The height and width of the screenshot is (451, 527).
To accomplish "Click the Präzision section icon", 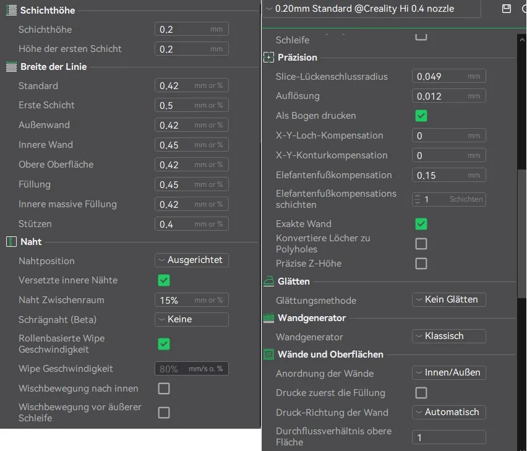I will pyautogui.click(x=268, y=58).
